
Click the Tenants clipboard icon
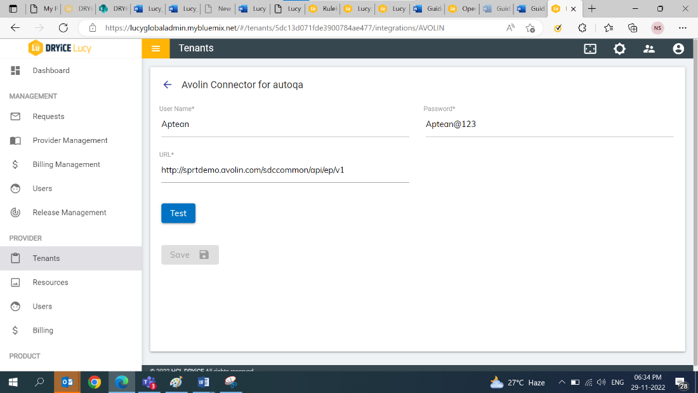point(16,258)
